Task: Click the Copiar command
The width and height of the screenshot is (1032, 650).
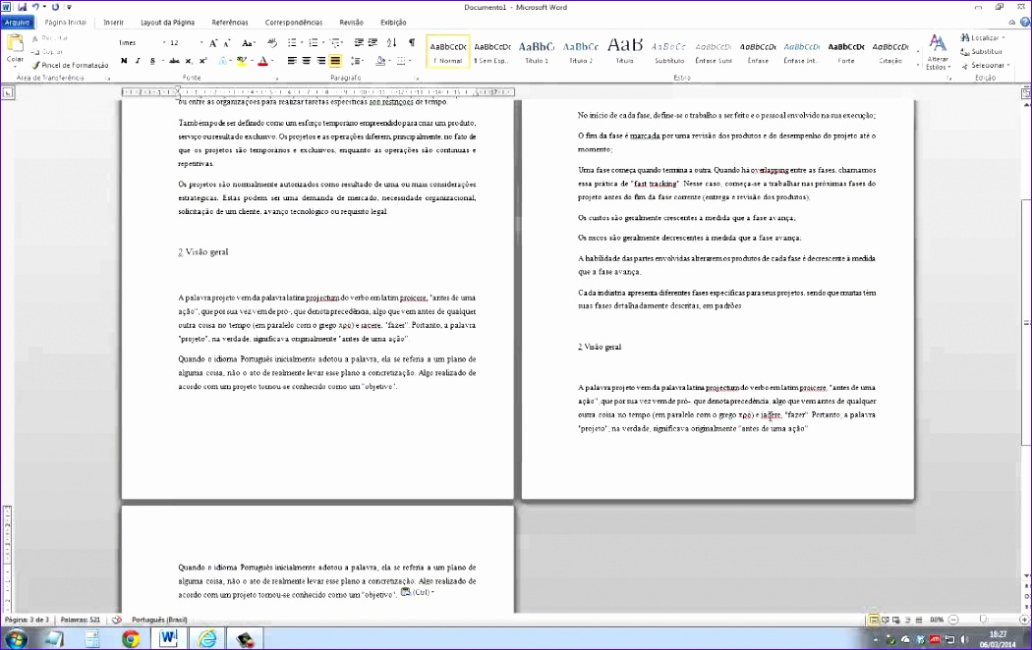Action: [x=47, y=51]
